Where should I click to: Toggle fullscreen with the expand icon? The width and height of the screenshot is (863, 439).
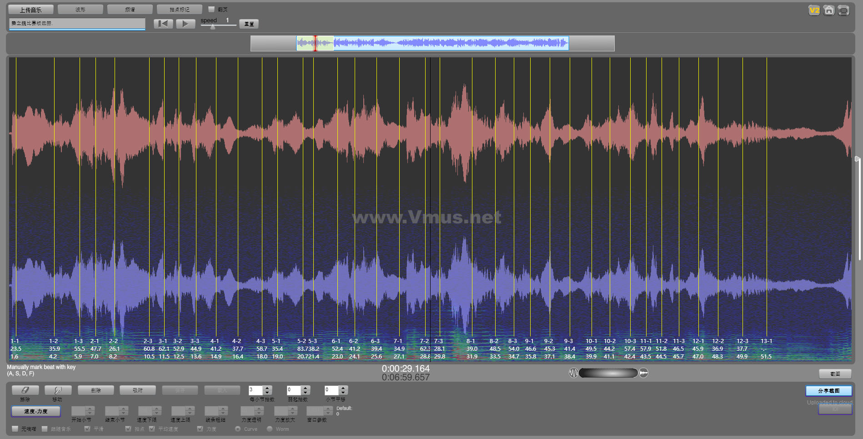[x=843, y=10]
